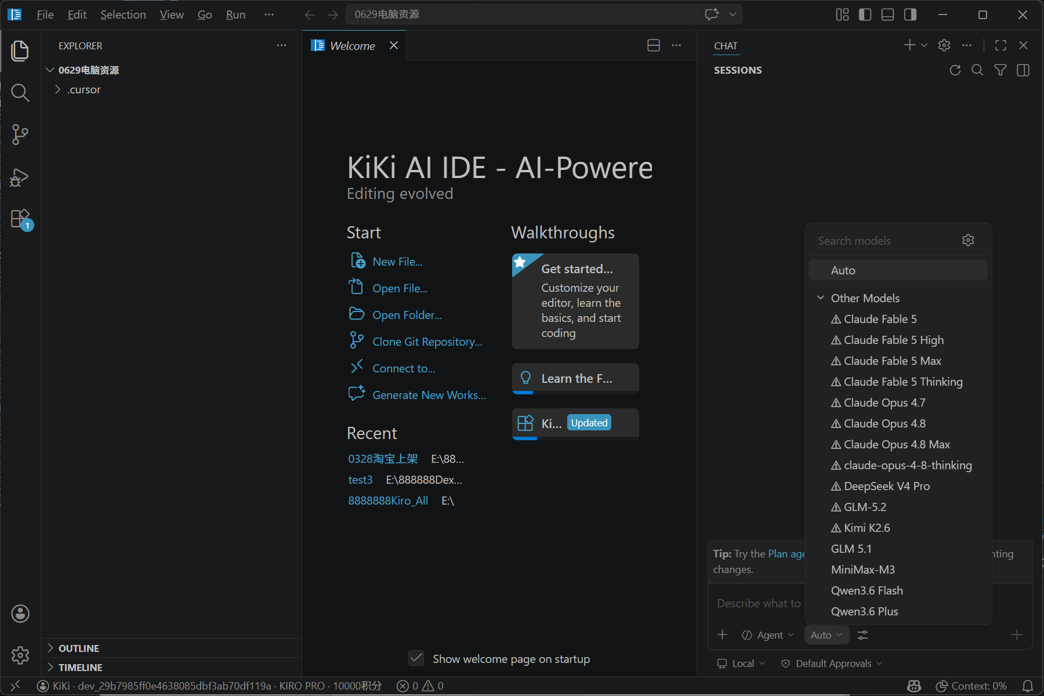Filter chat sessions
The width and height of the screenshot is (1044, 696).
[x=1000, y=70]
